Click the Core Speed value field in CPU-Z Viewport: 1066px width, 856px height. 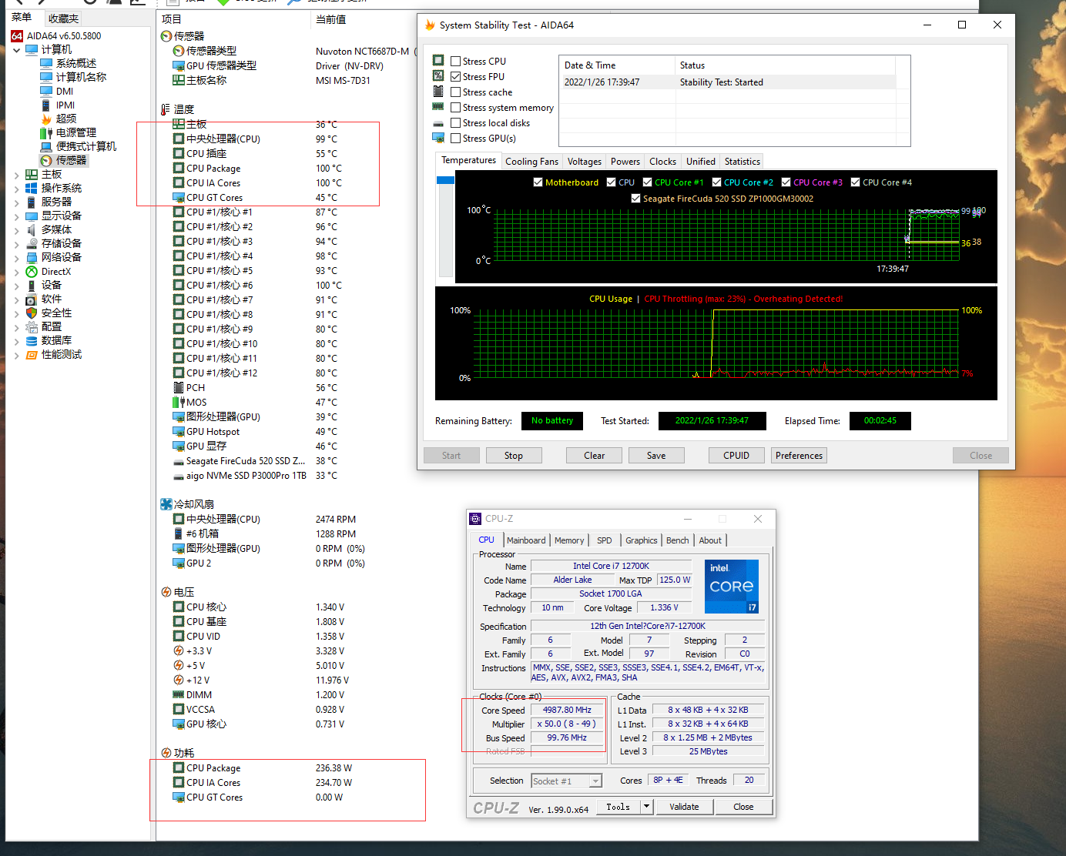567,711
